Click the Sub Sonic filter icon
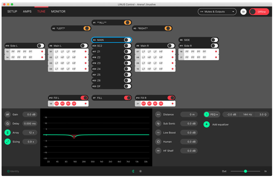The image size is (275, 178). pyautogui.click(x=158, y=124)
